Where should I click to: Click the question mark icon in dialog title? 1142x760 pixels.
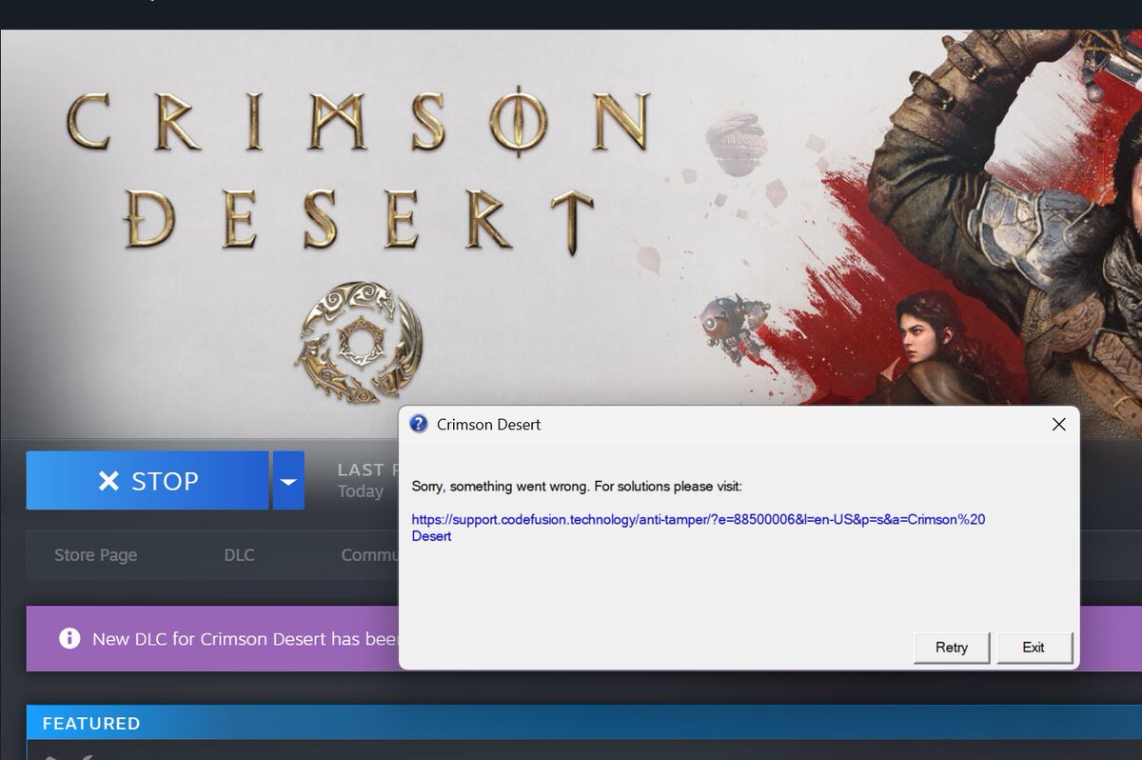(419, 424)
